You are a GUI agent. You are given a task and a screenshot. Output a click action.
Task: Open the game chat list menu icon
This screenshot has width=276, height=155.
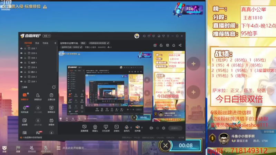(58, 148)
